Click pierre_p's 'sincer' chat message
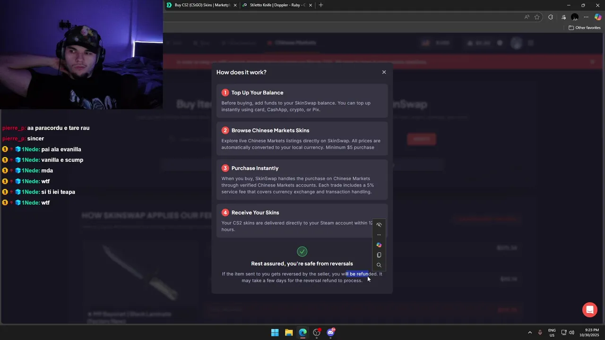 point(35,138)
